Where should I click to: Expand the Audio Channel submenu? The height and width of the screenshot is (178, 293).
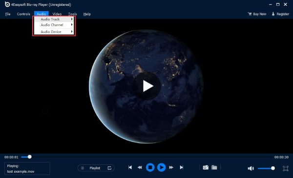(54, 25)
